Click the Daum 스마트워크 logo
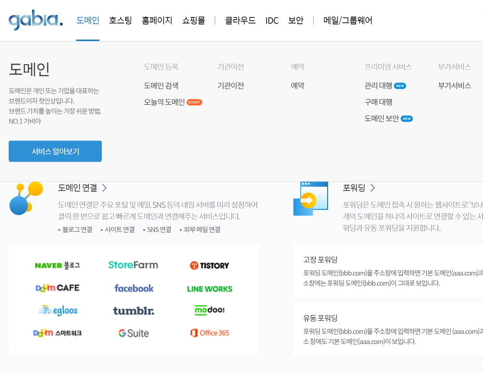The image size is (483, 372). tap(57, 333)
